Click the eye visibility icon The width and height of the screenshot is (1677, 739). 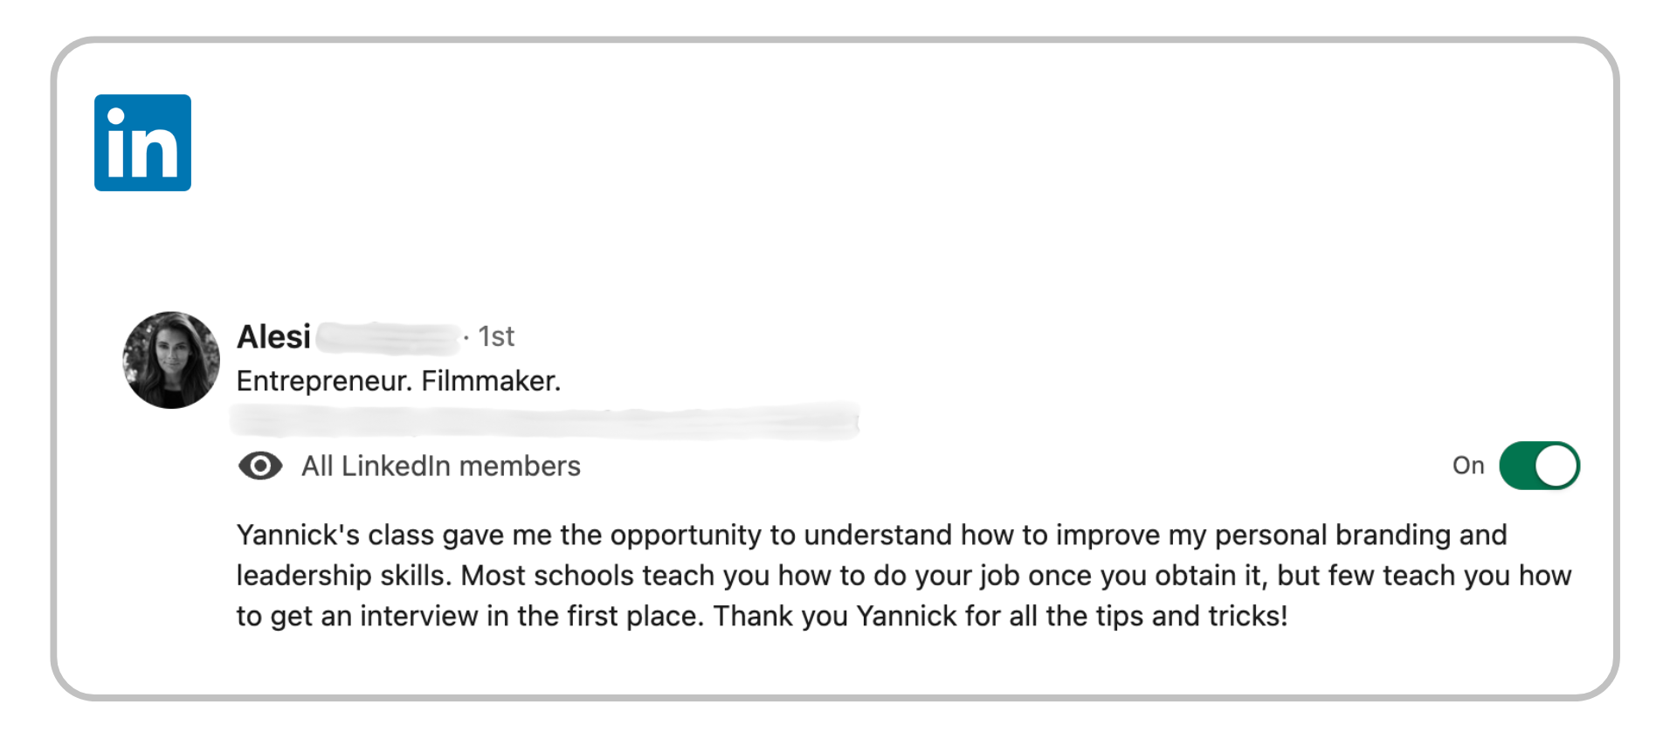(260, 466)
